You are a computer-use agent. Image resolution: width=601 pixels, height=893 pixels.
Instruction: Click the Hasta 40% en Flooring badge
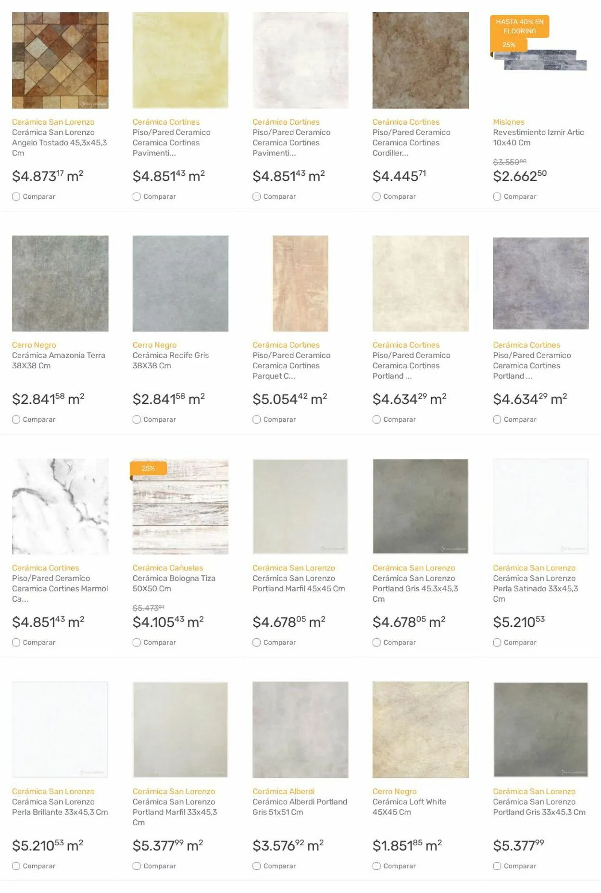pyautogui.click(x=519, y=26)
